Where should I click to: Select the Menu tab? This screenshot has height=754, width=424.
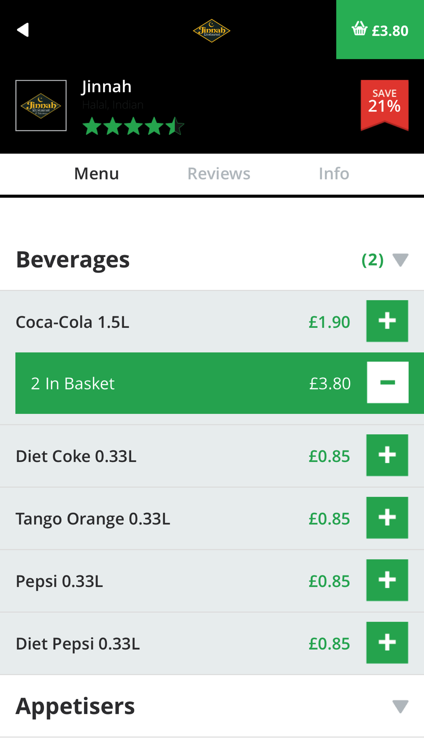pos(97,174)
